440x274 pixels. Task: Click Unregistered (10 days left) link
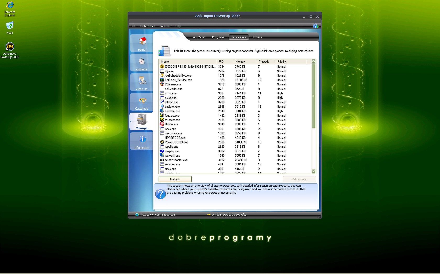tap(229, 215)
